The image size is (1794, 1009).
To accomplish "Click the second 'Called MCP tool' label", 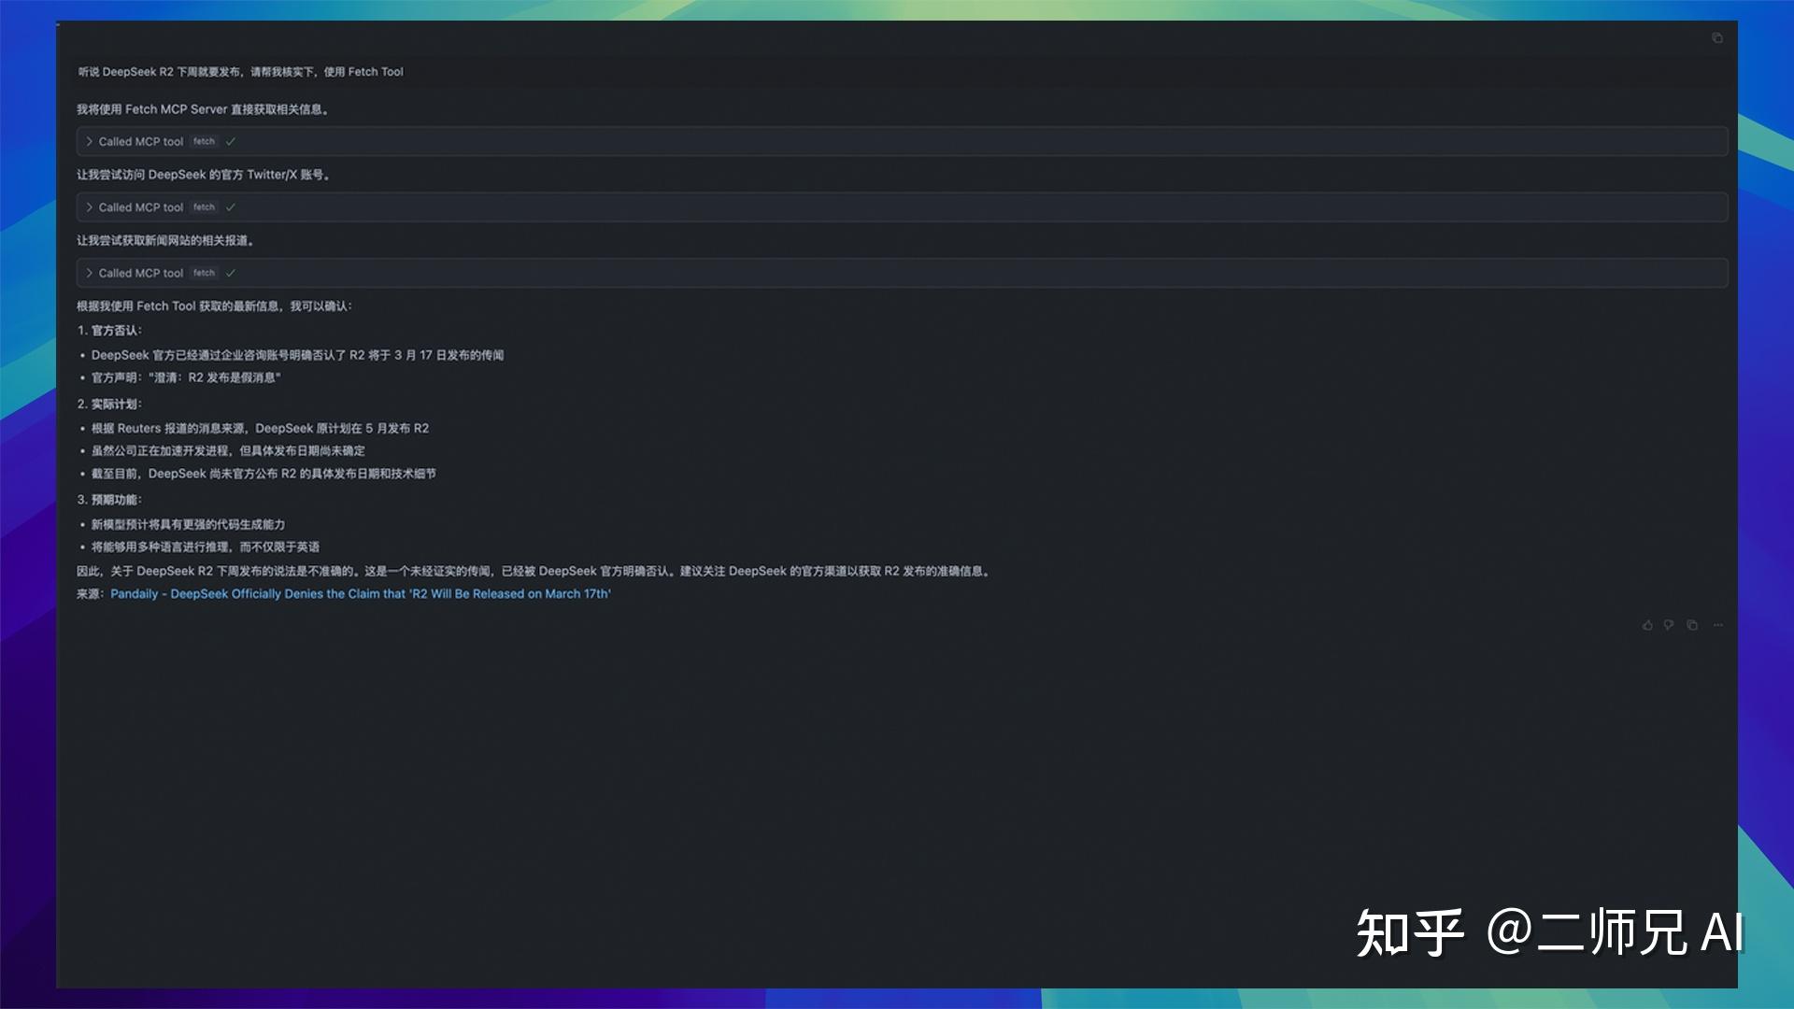I will [140, 206].
